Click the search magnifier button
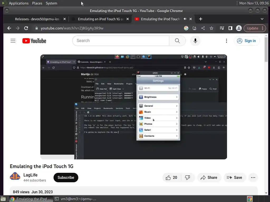Screen dimensions: 270x202 (x=177, y=41)
